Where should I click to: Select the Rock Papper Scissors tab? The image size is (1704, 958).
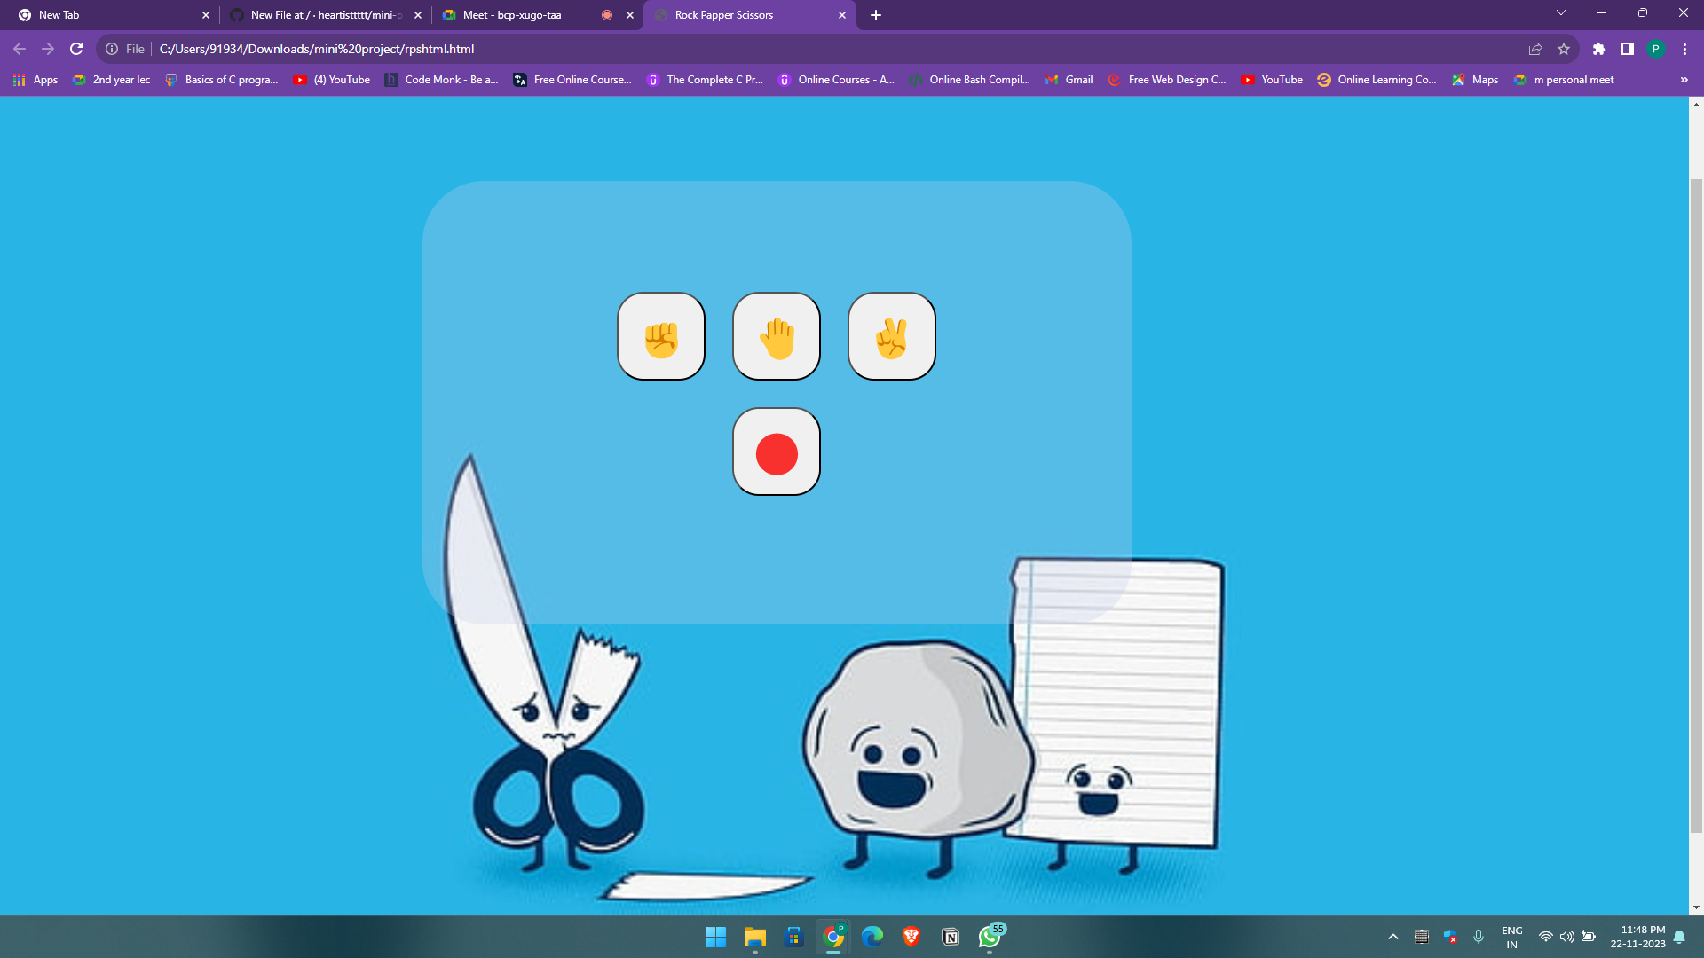coord(750,15)
